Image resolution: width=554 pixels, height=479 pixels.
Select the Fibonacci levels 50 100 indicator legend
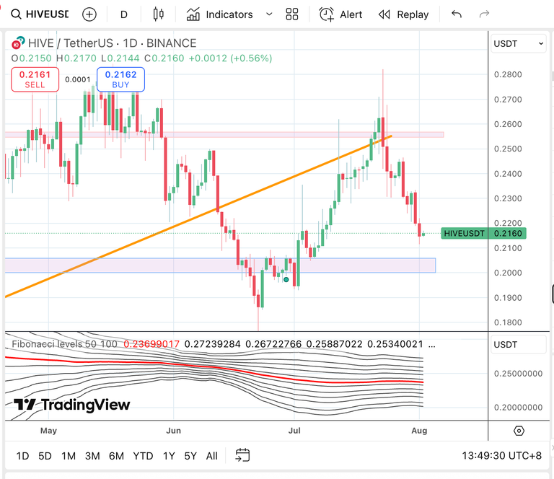(64, 344)
